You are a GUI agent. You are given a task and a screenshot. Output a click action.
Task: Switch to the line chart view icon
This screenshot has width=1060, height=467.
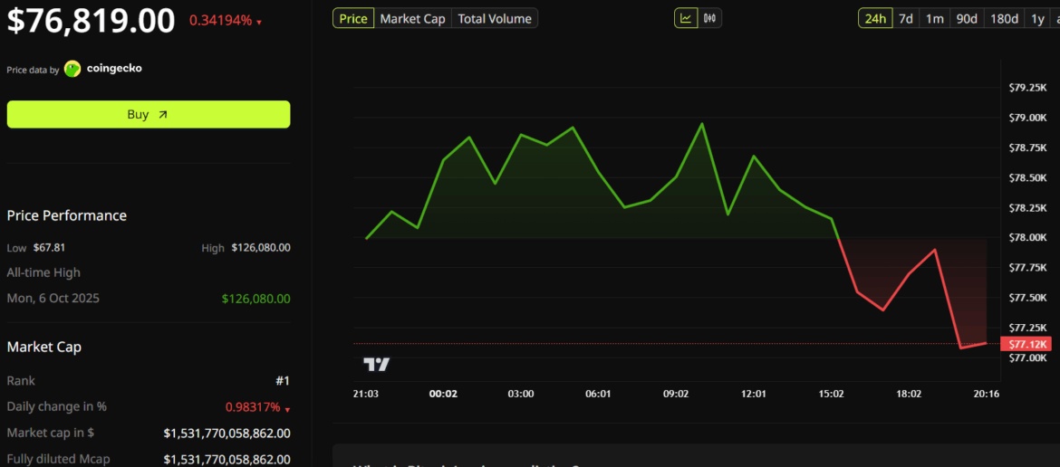686,18
